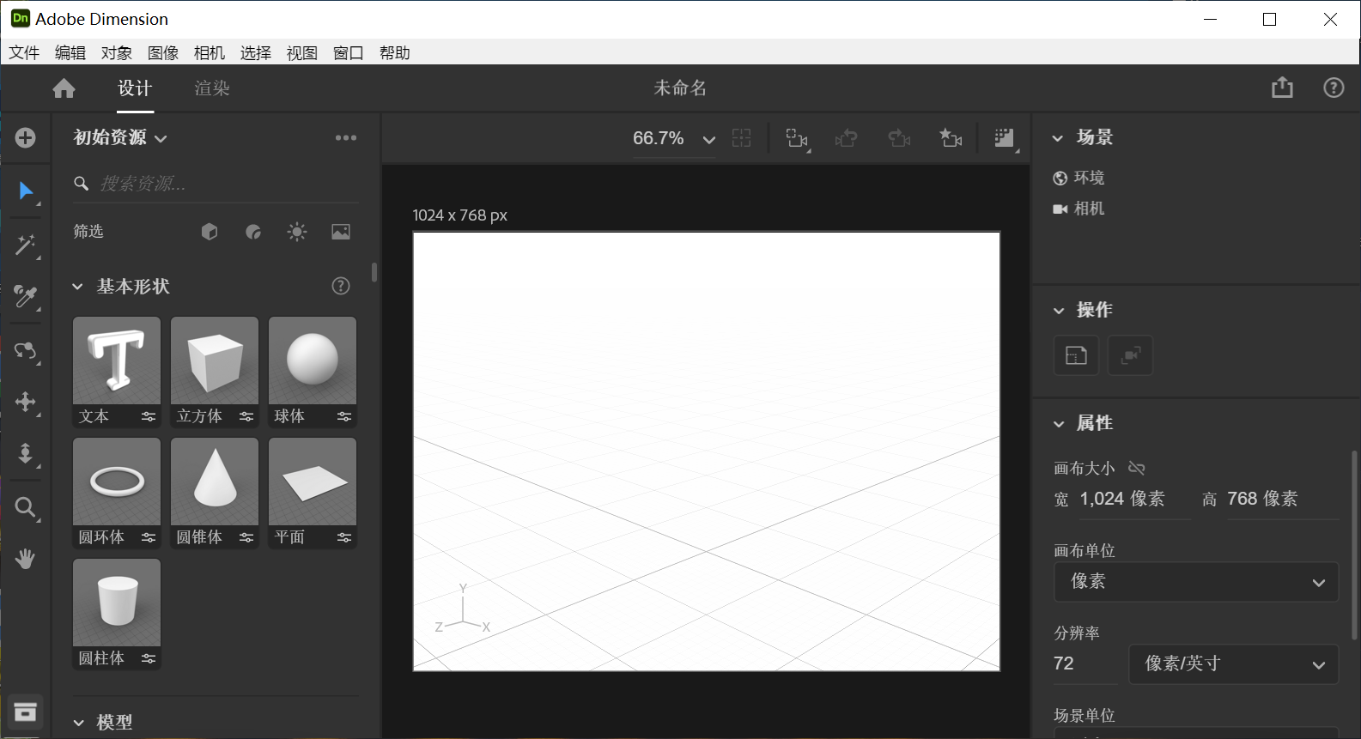Add the Cube shape thumbnail
Image resolution: width=1361 pixels, height=739 pixels.
[x=215, y=360]
